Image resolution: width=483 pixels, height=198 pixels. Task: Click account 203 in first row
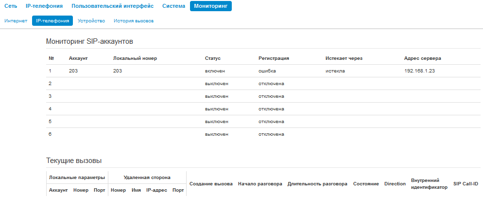tap(73, 71)
